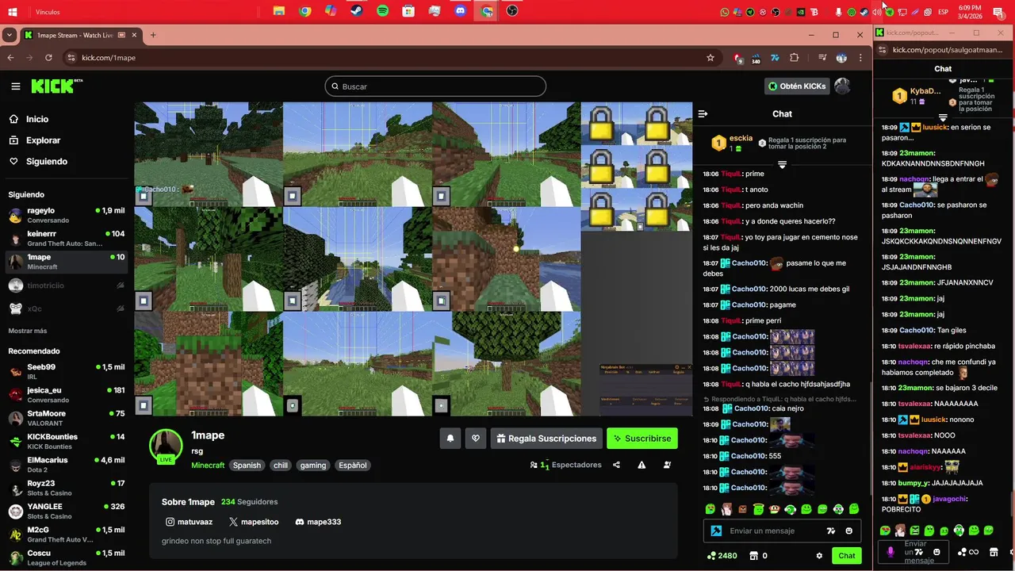Image resolution: width=1015 pixels, height=571 pixels.
Task: Open Coscu recommended channel
Action: tap(67, 558)
